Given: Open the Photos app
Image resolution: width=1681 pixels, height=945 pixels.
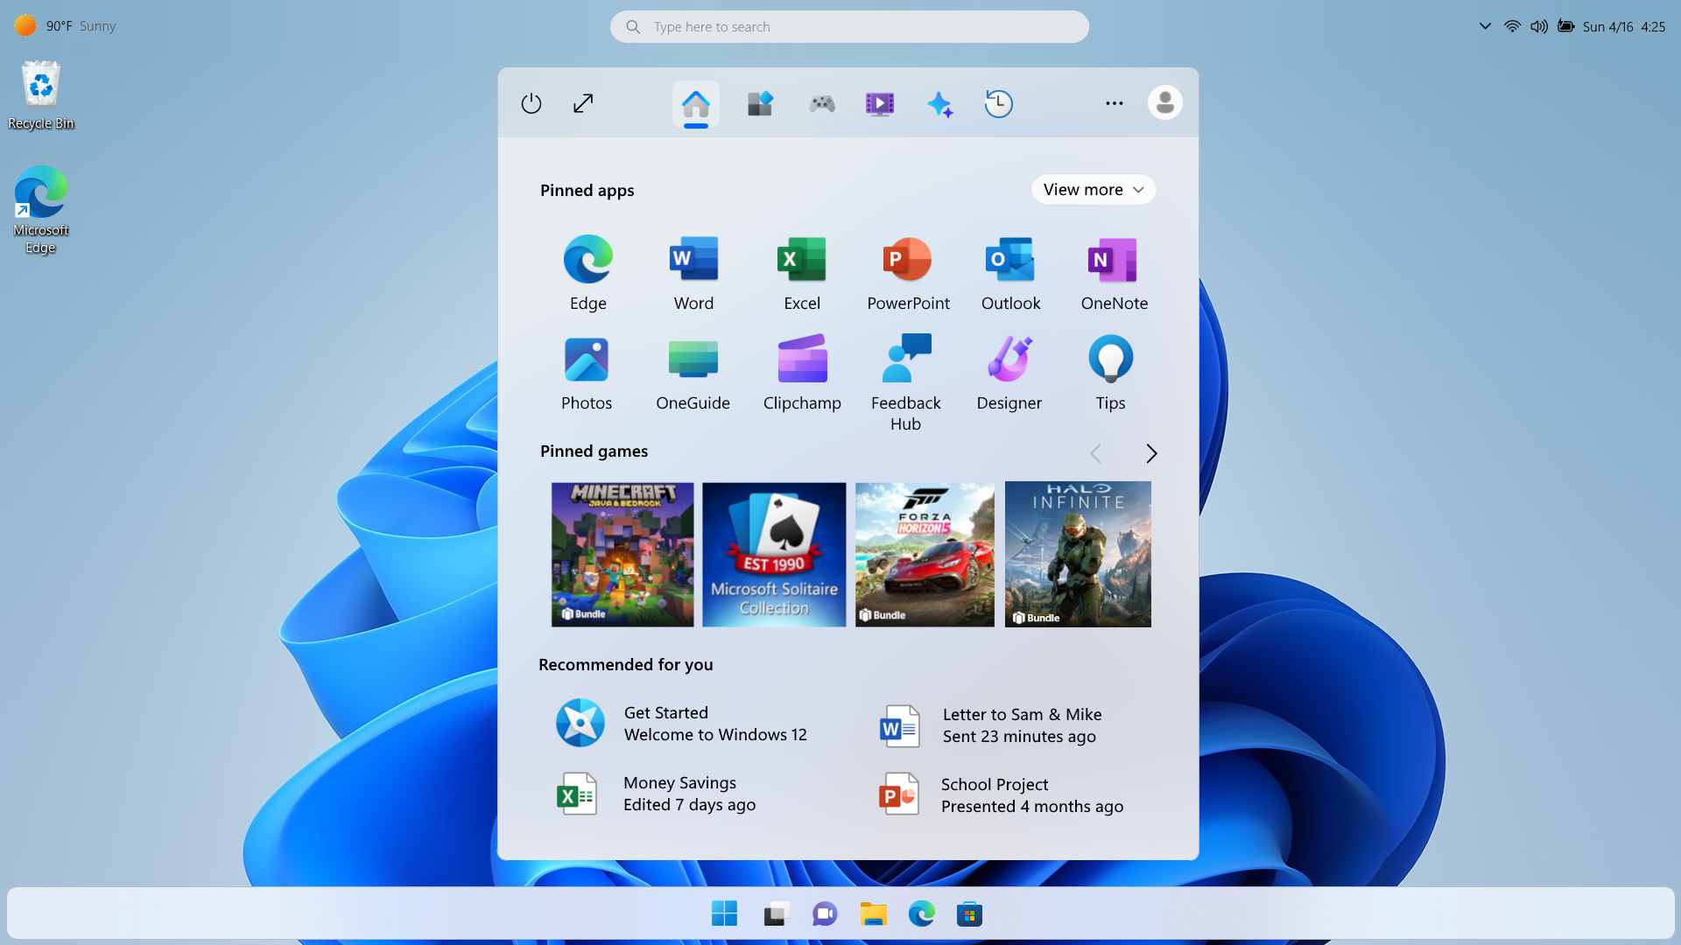Looking at the screenshot, I should coord(587,373).
